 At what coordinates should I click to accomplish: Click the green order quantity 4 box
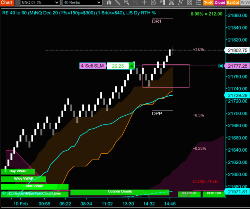pos(132,66)
